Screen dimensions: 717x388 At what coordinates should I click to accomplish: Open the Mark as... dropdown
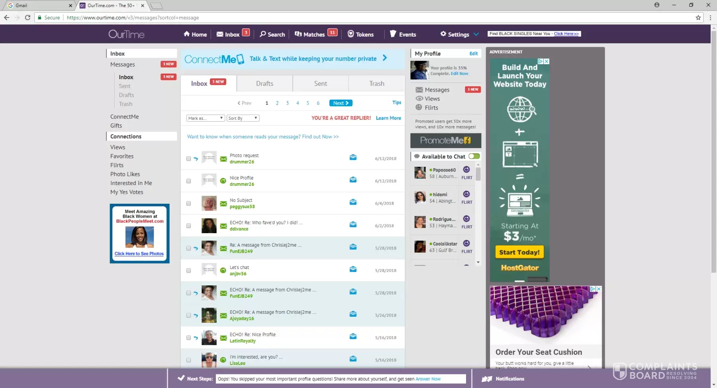206,118
